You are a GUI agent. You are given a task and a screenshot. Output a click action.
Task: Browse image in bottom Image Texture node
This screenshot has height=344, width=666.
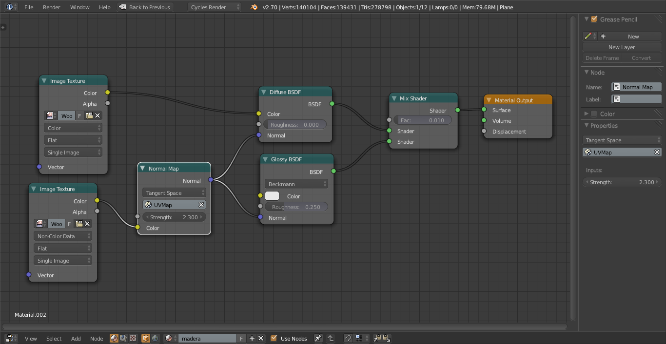coord(40,224)
